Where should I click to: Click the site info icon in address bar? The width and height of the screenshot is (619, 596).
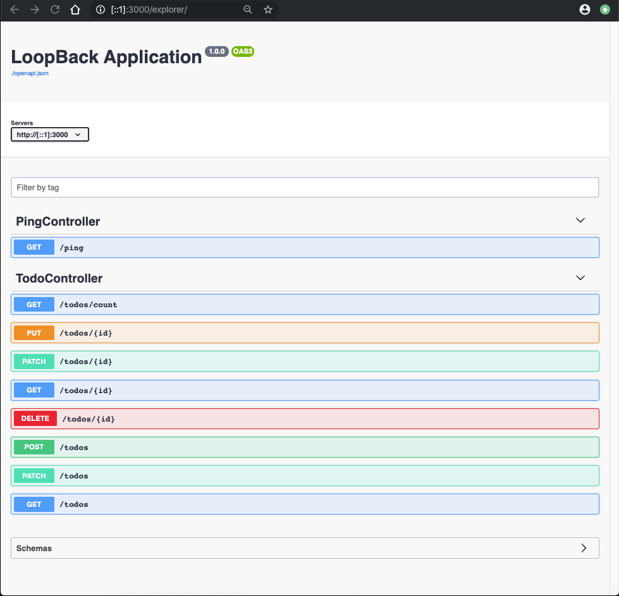click(x=100, y=9)
